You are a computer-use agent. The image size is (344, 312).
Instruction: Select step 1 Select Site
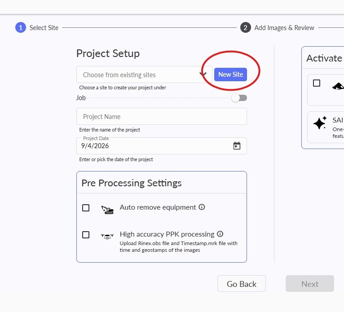(x=37, y=28)
